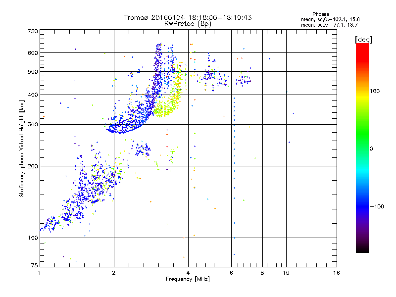Click the x-axis tick label '8'
Viewport: 396px width, 297px height.
coord(262,273)
